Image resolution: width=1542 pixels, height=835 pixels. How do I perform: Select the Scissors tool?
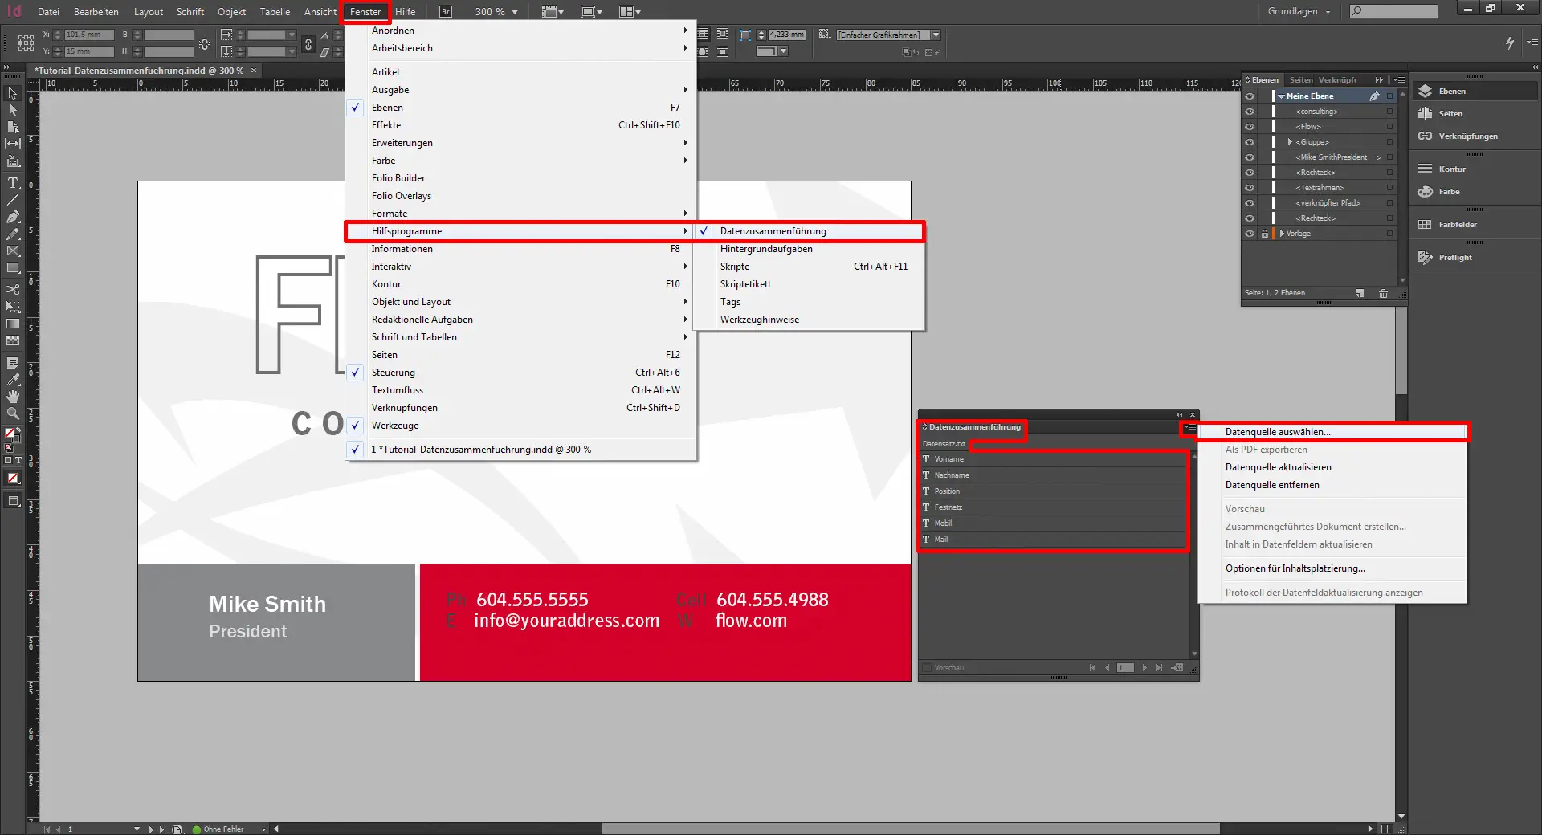pos(13,289)
